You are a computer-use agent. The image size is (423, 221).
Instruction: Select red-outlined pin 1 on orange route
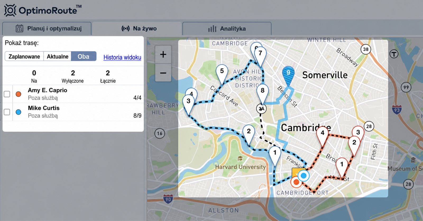click(342, 168)
